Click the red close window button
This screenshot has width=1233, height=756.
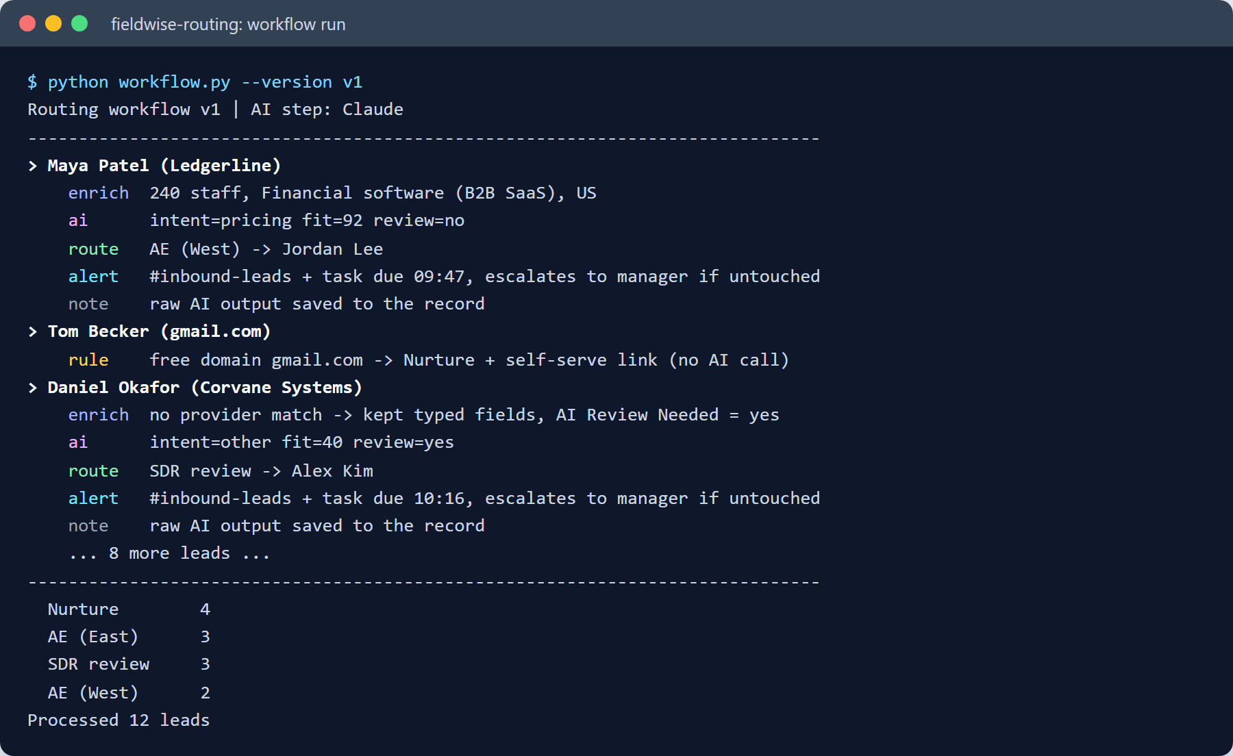point(27,23)
